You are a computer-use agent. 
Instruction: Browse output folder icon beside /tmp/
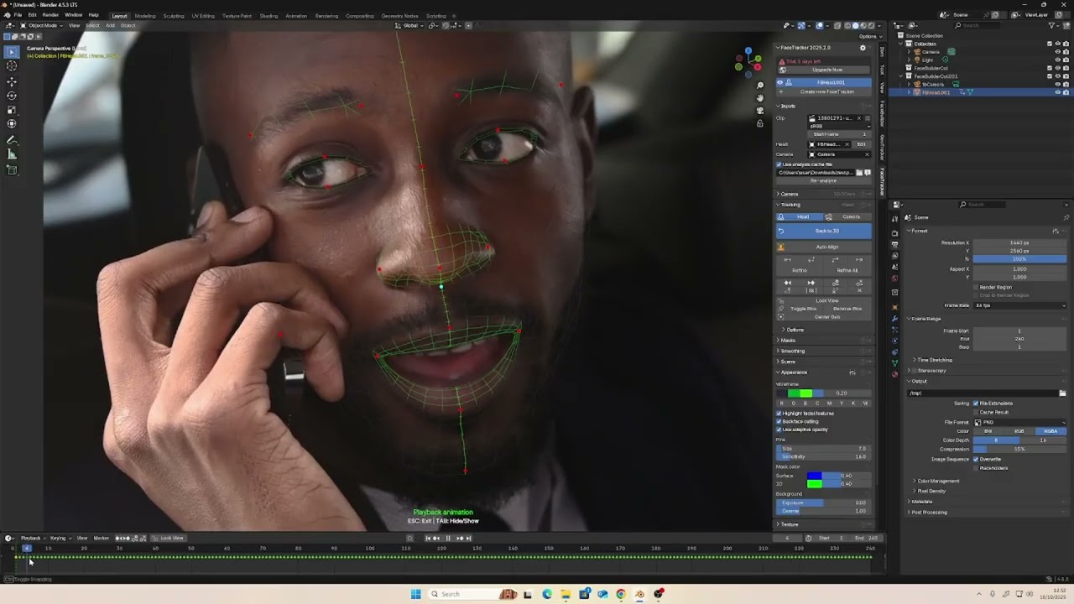tap(1062, 393)
